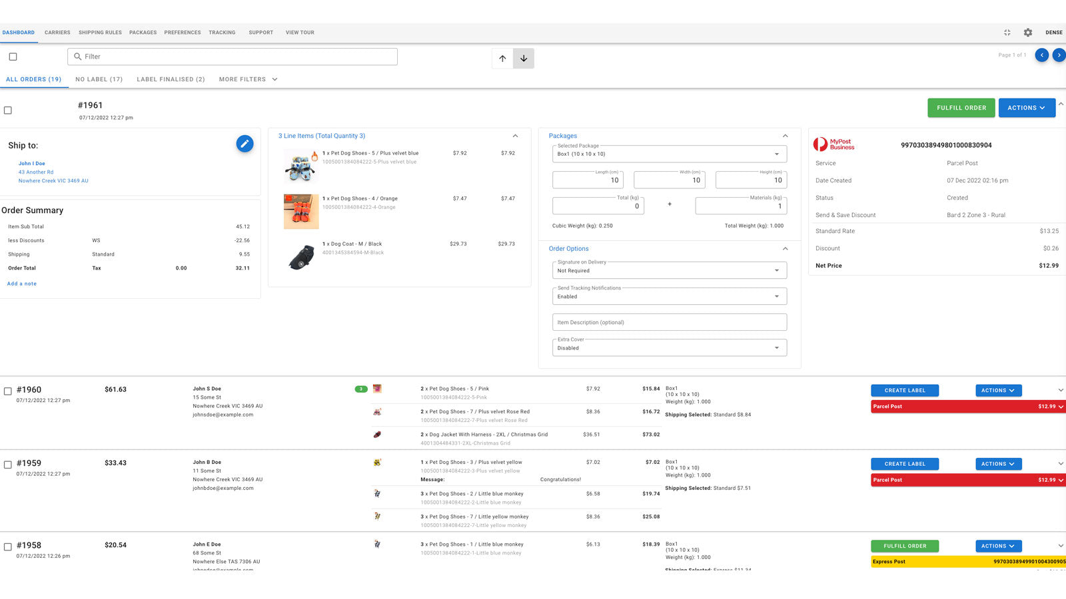Image resolution: width=1066 pixels, height=599 pixels.
Task: Click the Add a note link
Action: click(22, 284)
